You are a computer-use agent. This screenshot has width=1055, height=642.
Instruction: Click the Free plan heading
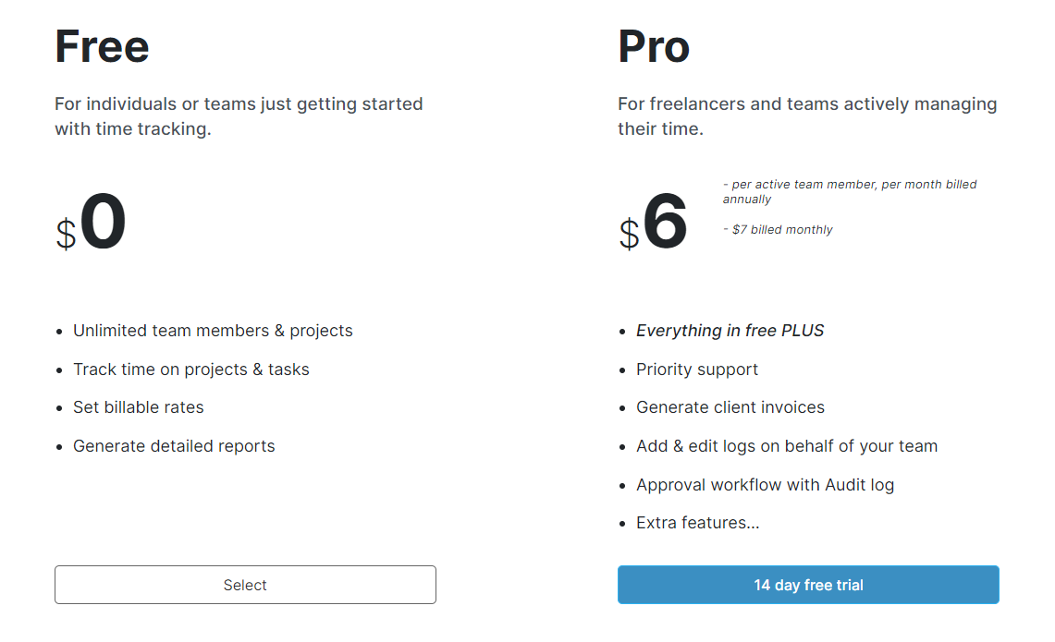[x=102, y=47]
